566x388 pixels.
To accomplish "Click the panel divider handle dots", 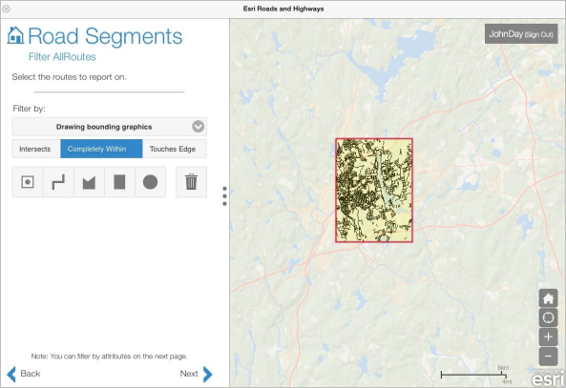I will [224, 196].
